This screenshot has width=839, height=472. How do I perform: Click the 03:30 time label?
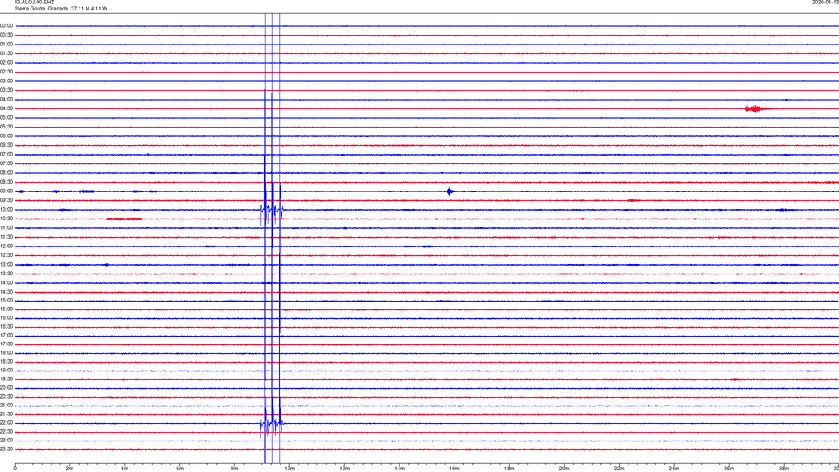[x=6, y=90]
